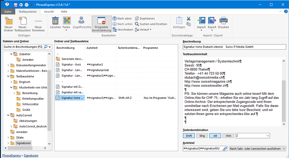Click the scissors cut icon
Viewport: 289px width, 158px height.
188,18
